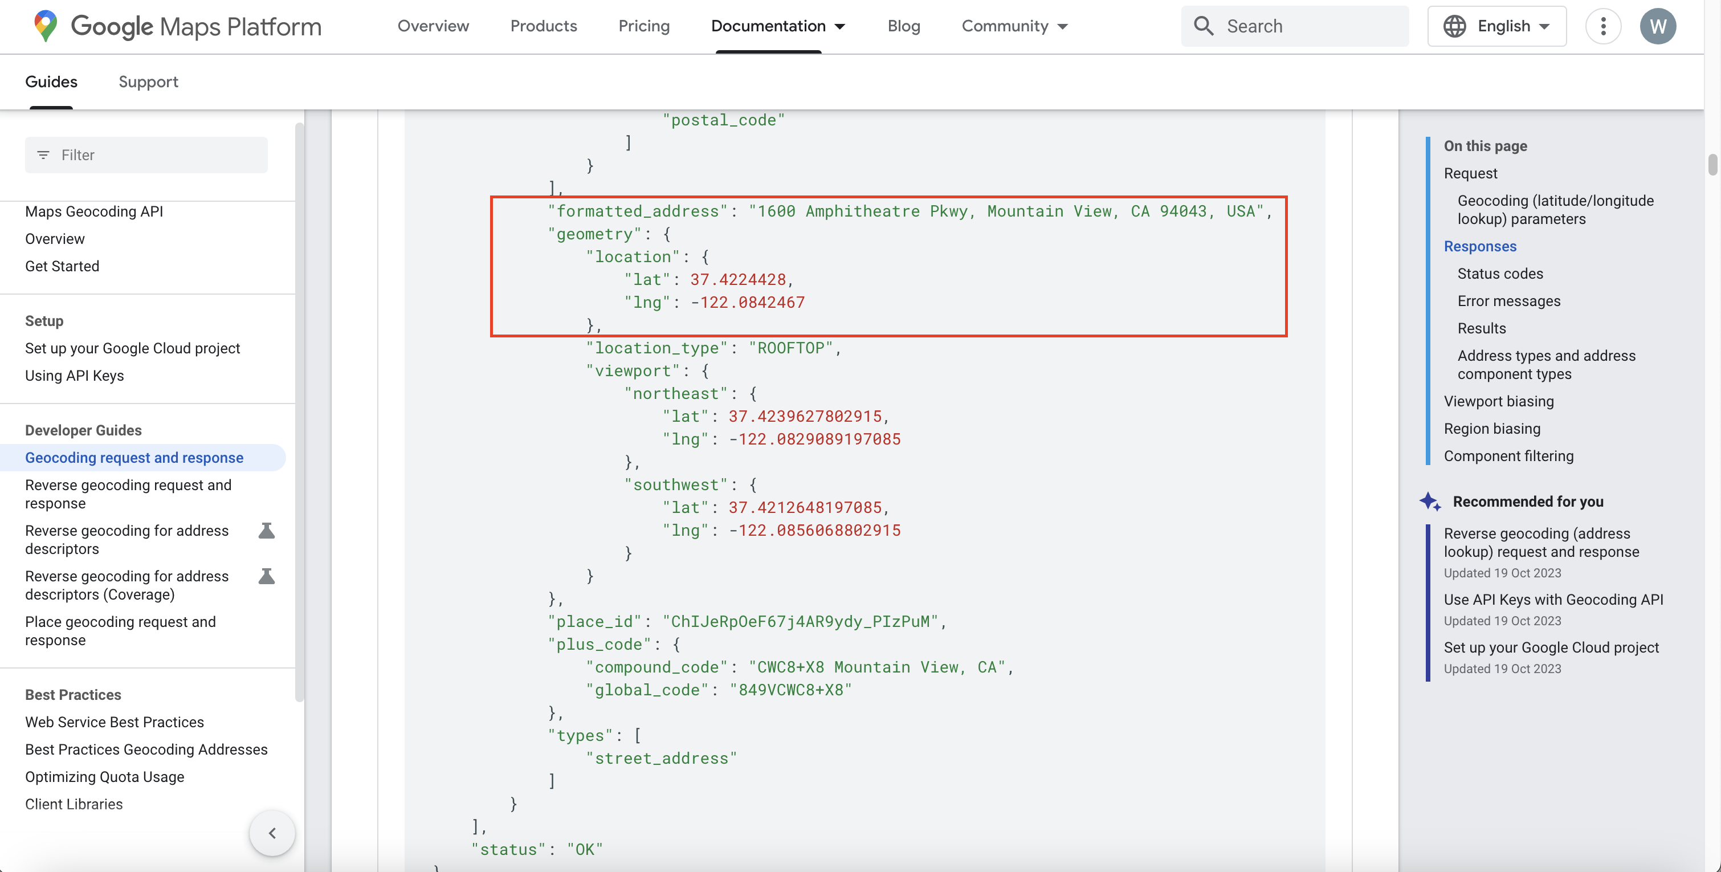Open Best Practices Geocoding Addresses
The height and width of the screenshot is (872, 1721).
pos(146,749)
